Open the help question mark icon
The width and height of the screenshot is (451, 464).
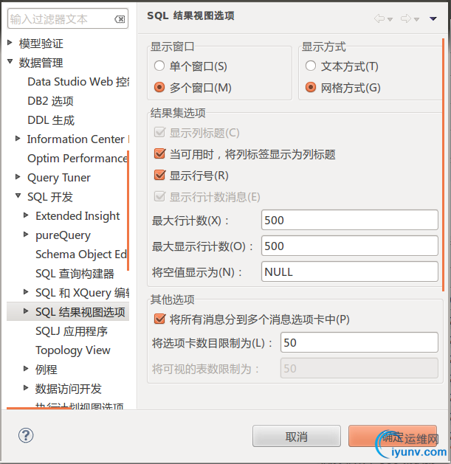pos(26,435)
